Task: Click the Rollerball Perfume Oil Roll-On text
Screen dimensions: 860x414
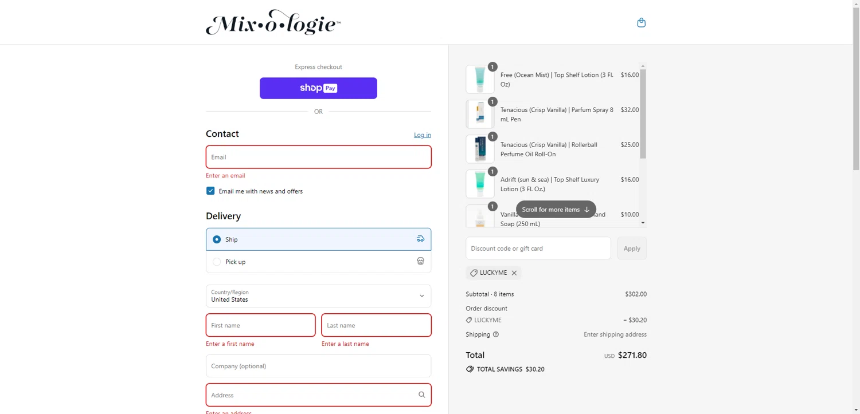Action: (549, 149)
